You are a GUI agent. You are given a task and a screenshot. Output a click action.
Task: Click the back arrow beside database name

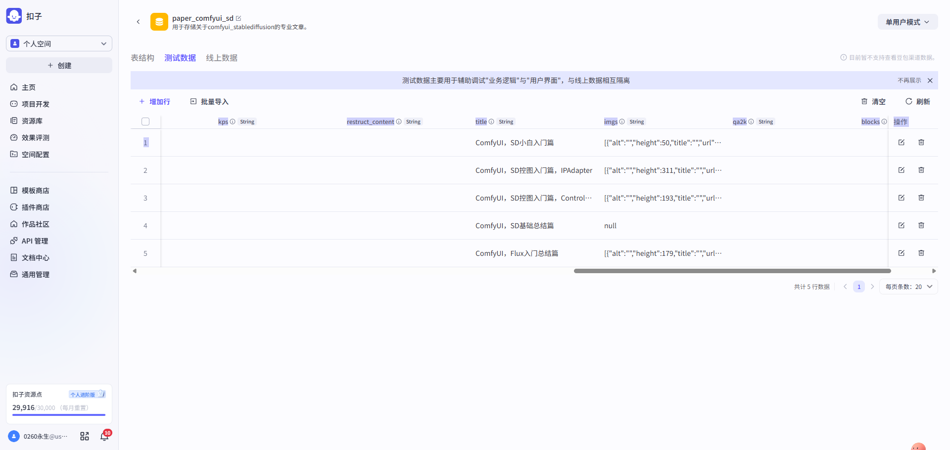coord(138,22)
